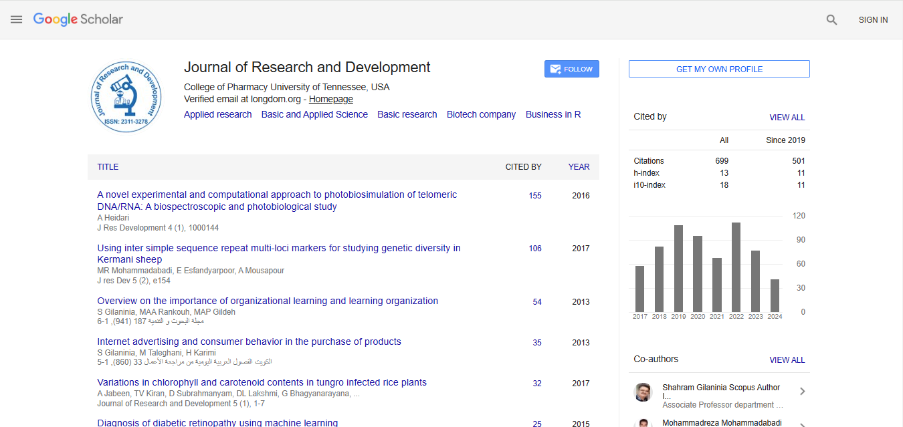The width and height of the screenshot is (903, 427).
Task: Open the hamburger menu icon
Action: [x=17, y=19]
